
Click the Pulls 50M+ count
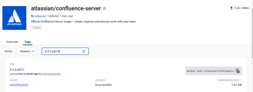click(x=242, y=8)
